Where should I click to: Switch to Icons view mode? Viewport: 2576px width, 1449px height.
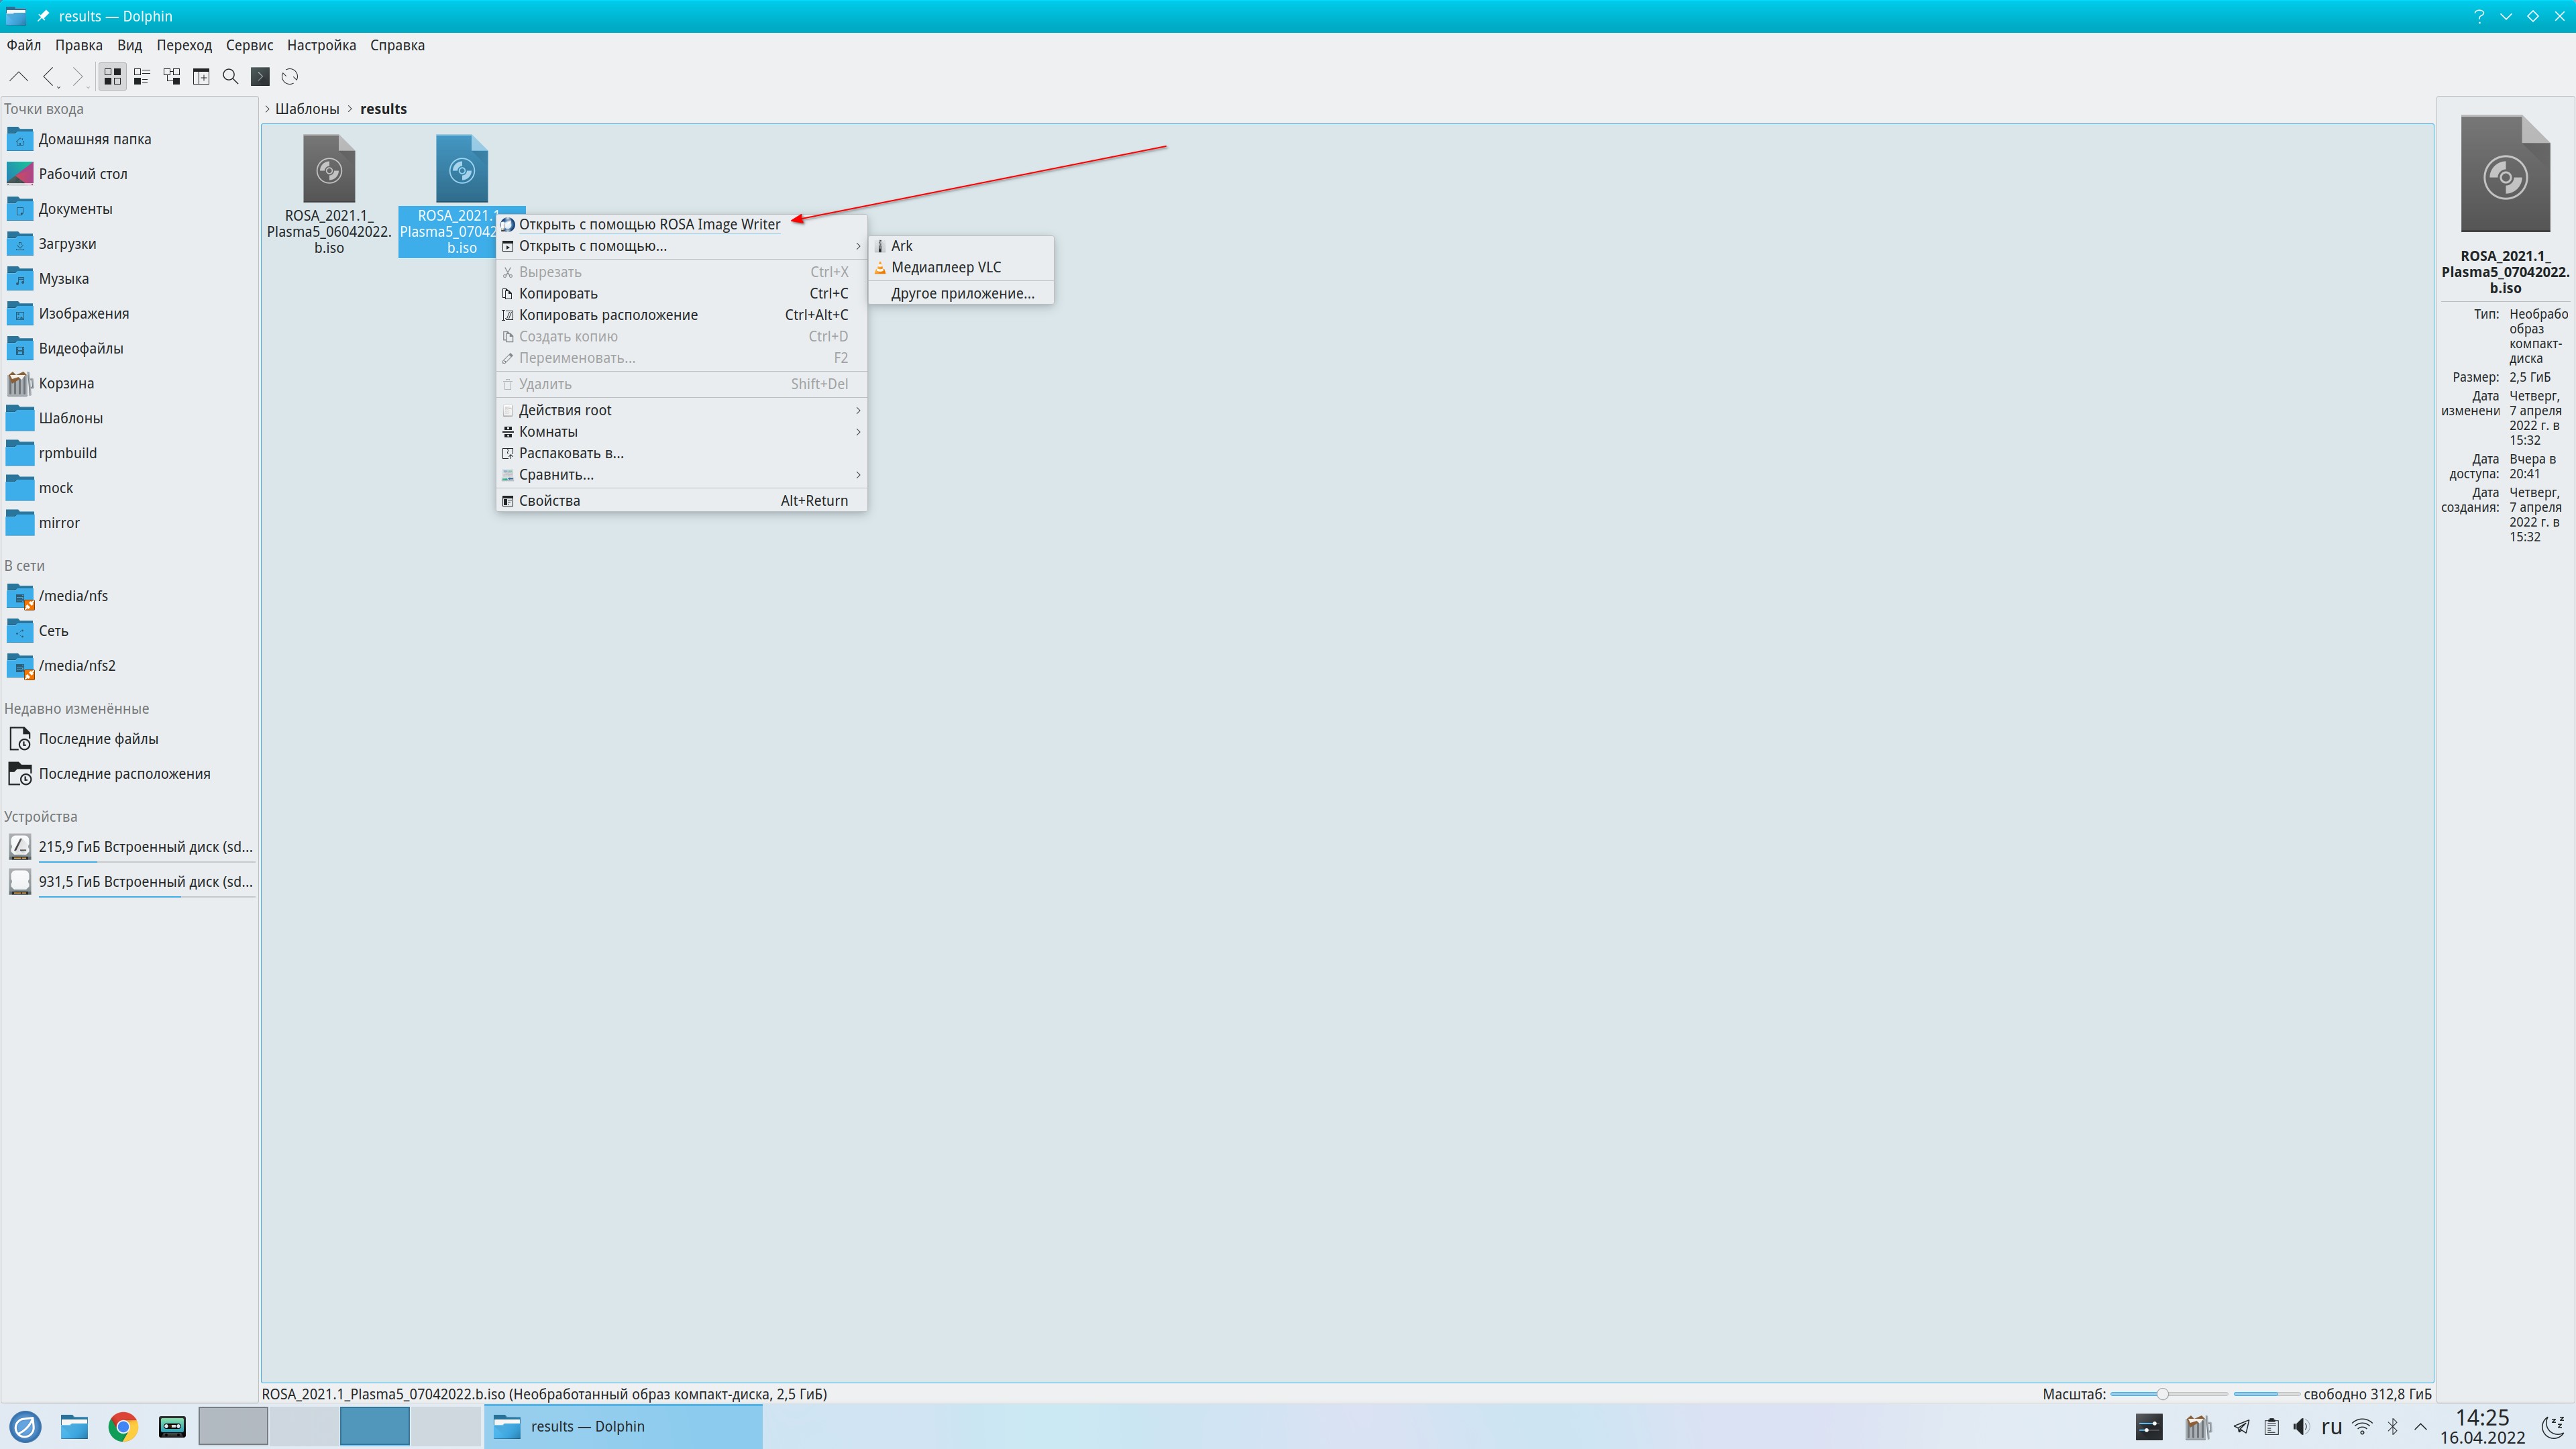[x=112, y=76]
